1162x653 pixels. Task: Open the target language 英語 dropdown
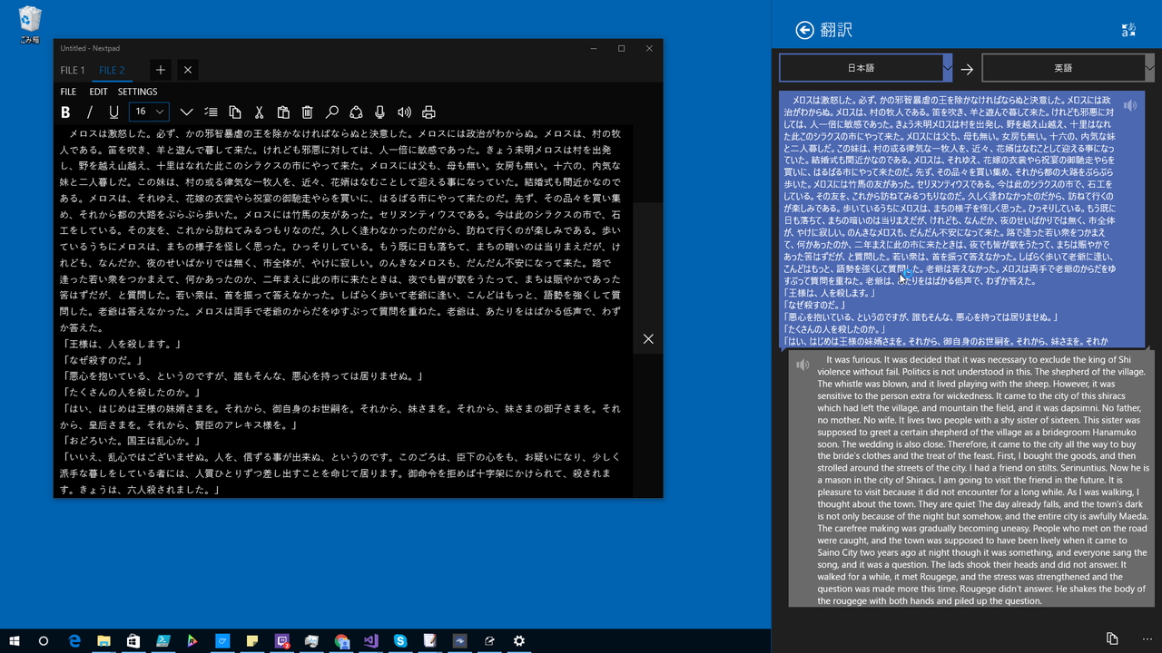(1068, 68)
